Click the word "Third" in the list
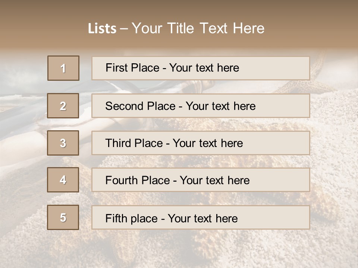The image size is (358, 268). coord(118,143)
